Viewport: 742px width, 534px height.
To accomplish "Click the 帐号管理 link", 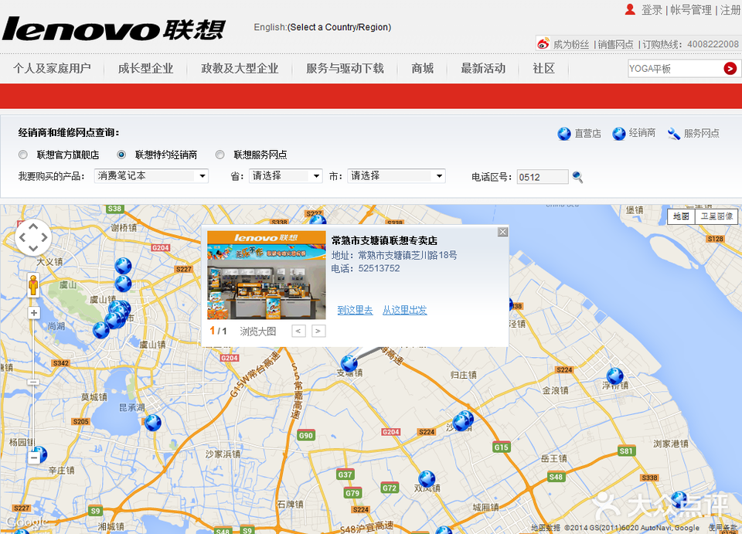I will pos(691,10).
